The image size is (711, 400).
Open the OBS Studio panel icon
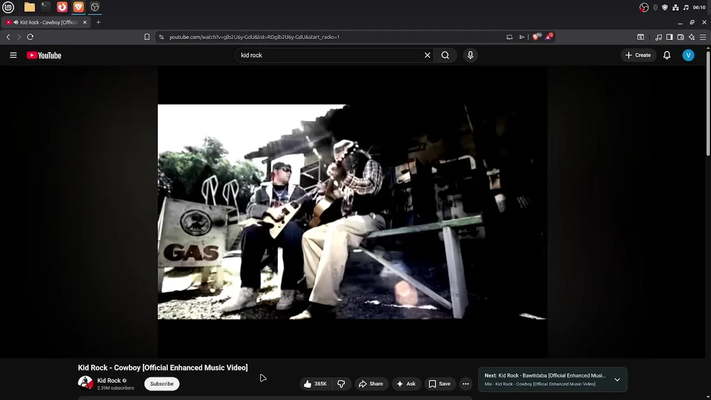95,7
